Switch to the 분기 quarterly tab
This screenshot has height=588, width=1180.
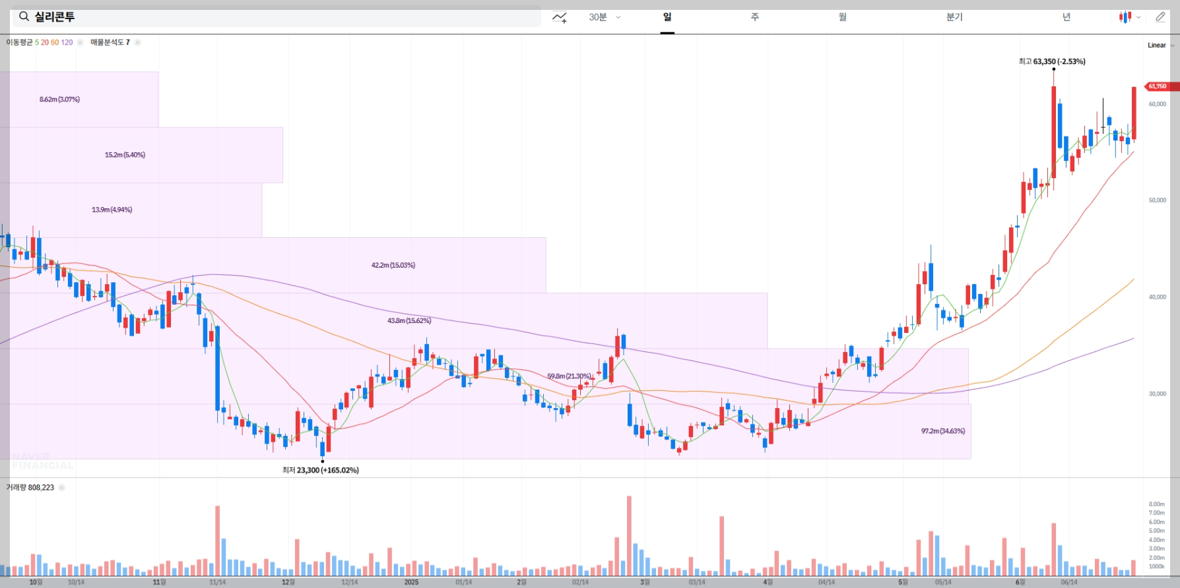[x=954, y=17]
